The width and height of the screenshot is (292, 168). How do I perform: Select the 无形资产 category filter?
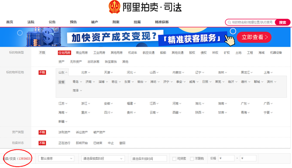click(76, 62)
